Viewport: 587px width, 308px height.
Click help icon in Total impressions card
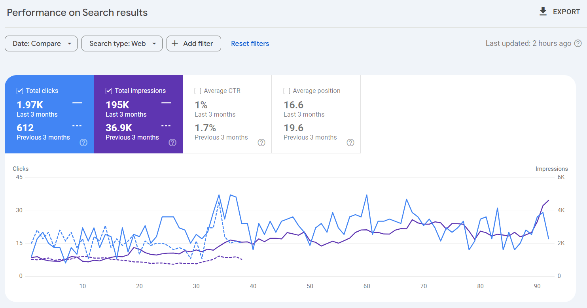click(172, 143)
